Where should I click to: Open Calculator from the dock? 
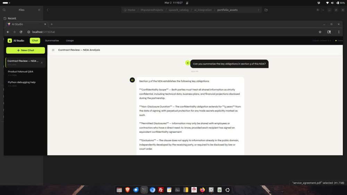coord(186,190)
